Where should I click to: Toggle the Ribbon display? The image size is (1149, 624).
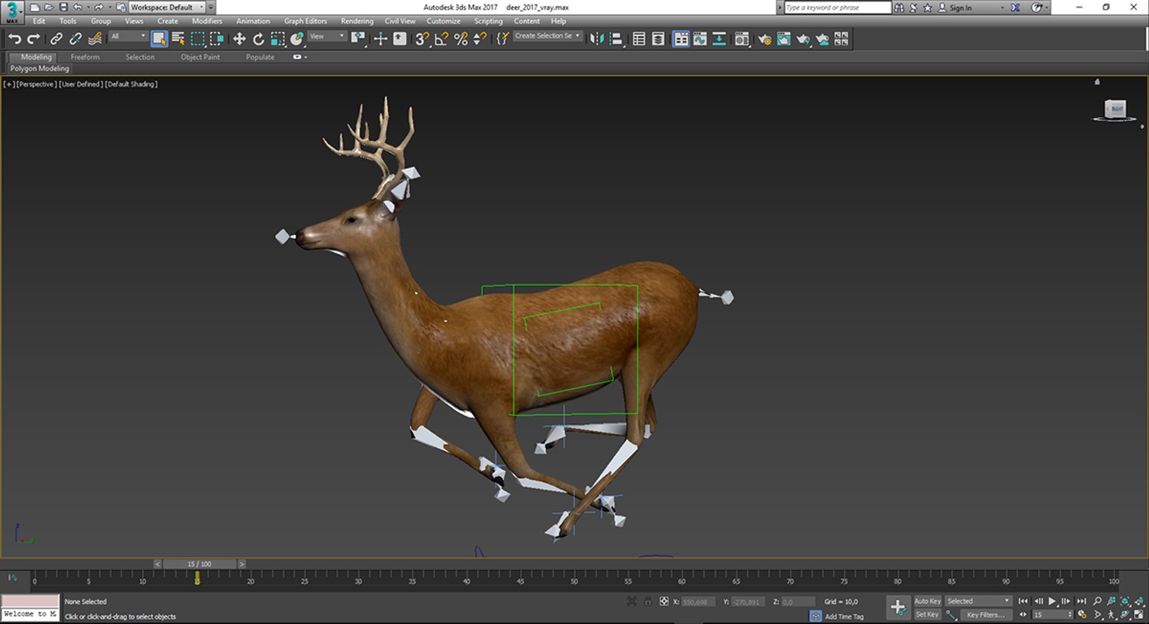(x=681, y=39)
